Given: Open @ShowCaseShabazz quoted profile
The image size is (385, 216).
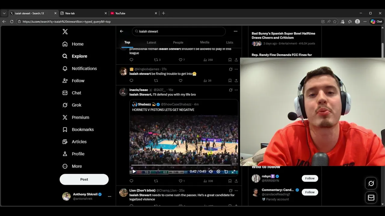Looking at the screenshot, I should pos(176,104).
